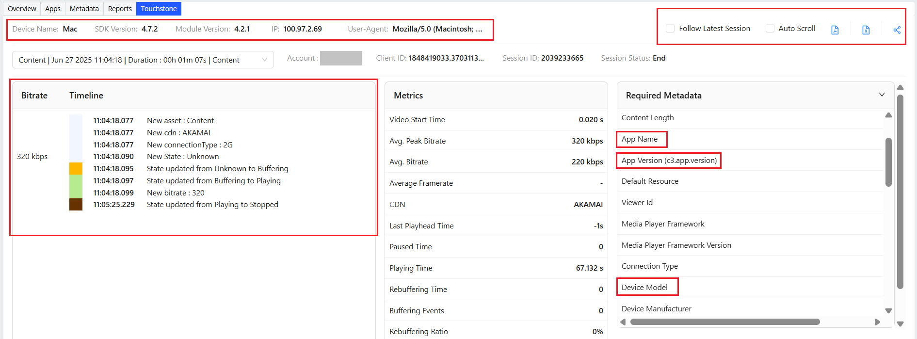Switch to the Overview tab

click(x=22, y=9)
